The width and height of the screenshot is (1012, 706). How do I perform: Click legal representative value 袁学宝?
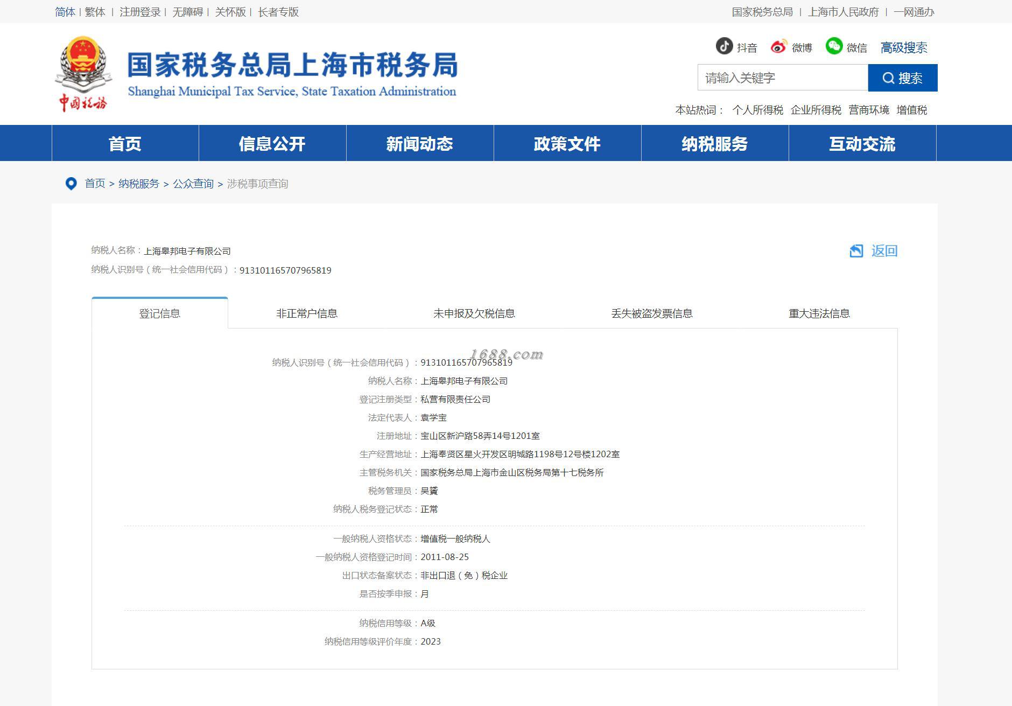[433, 417]
